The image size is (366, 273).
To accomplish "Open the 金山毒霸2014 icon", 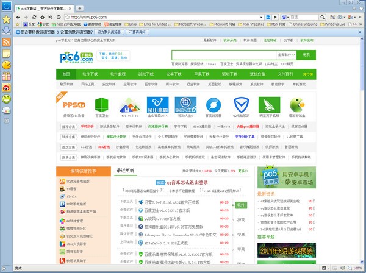I will pos(157,105).
